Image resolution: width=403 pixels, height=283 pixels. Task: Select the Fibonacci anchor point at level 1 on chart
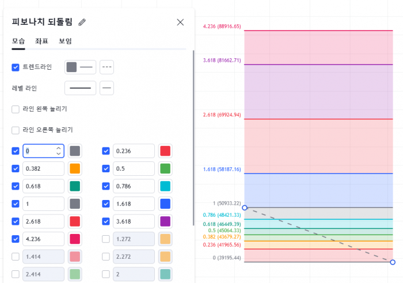(245, 207)
